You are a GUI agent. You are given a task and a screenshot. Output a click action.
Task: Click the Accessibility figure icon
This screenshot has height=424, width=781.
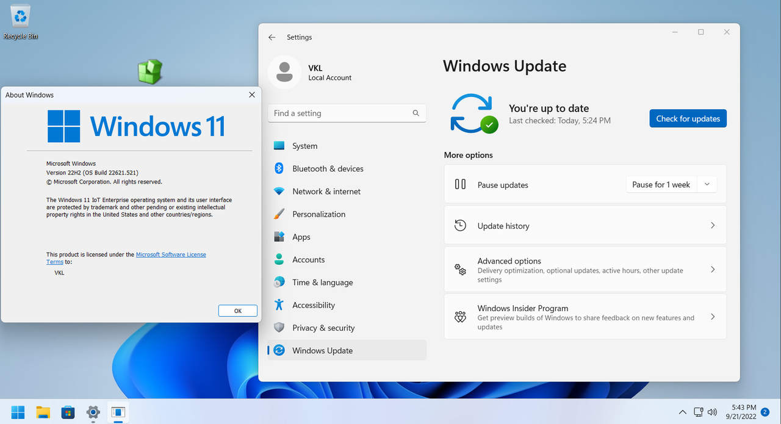coord(279,304)
